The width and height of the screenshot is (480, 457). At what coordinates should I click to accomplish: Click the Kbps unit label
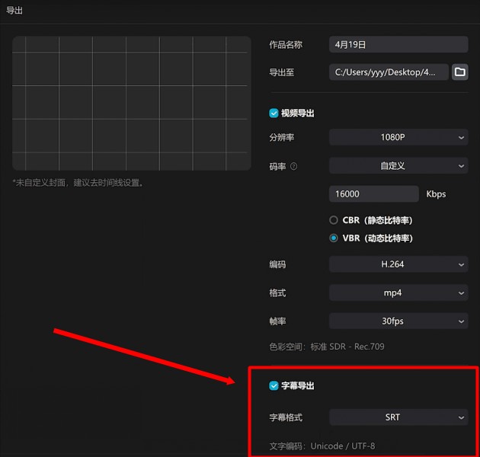(436, 194)
